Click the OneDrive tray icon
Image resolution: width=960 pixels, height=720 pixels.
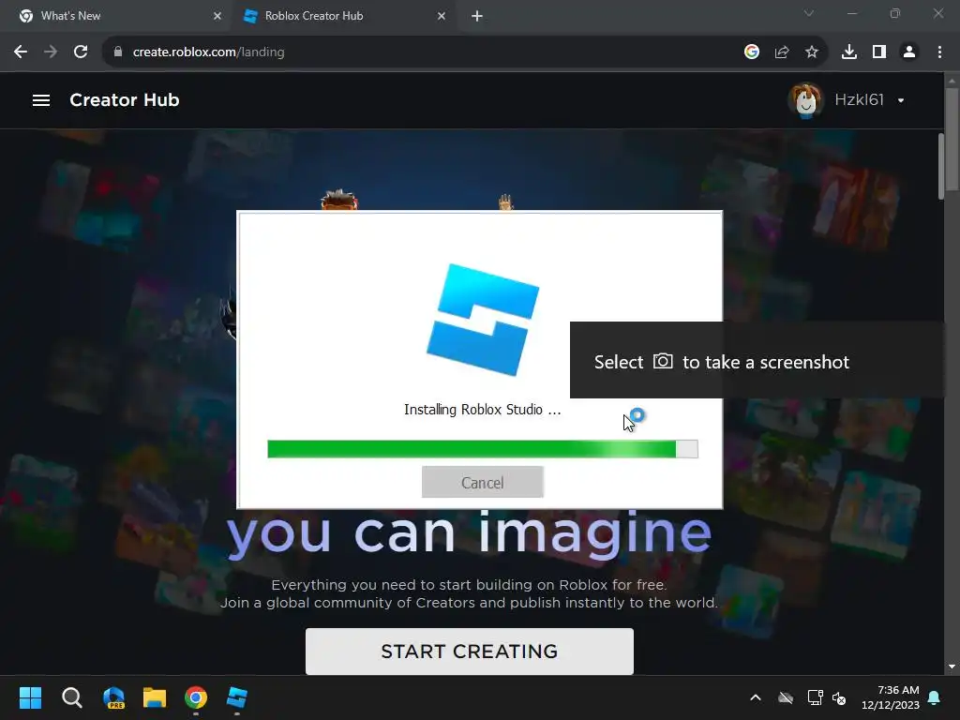coord(786,697)
